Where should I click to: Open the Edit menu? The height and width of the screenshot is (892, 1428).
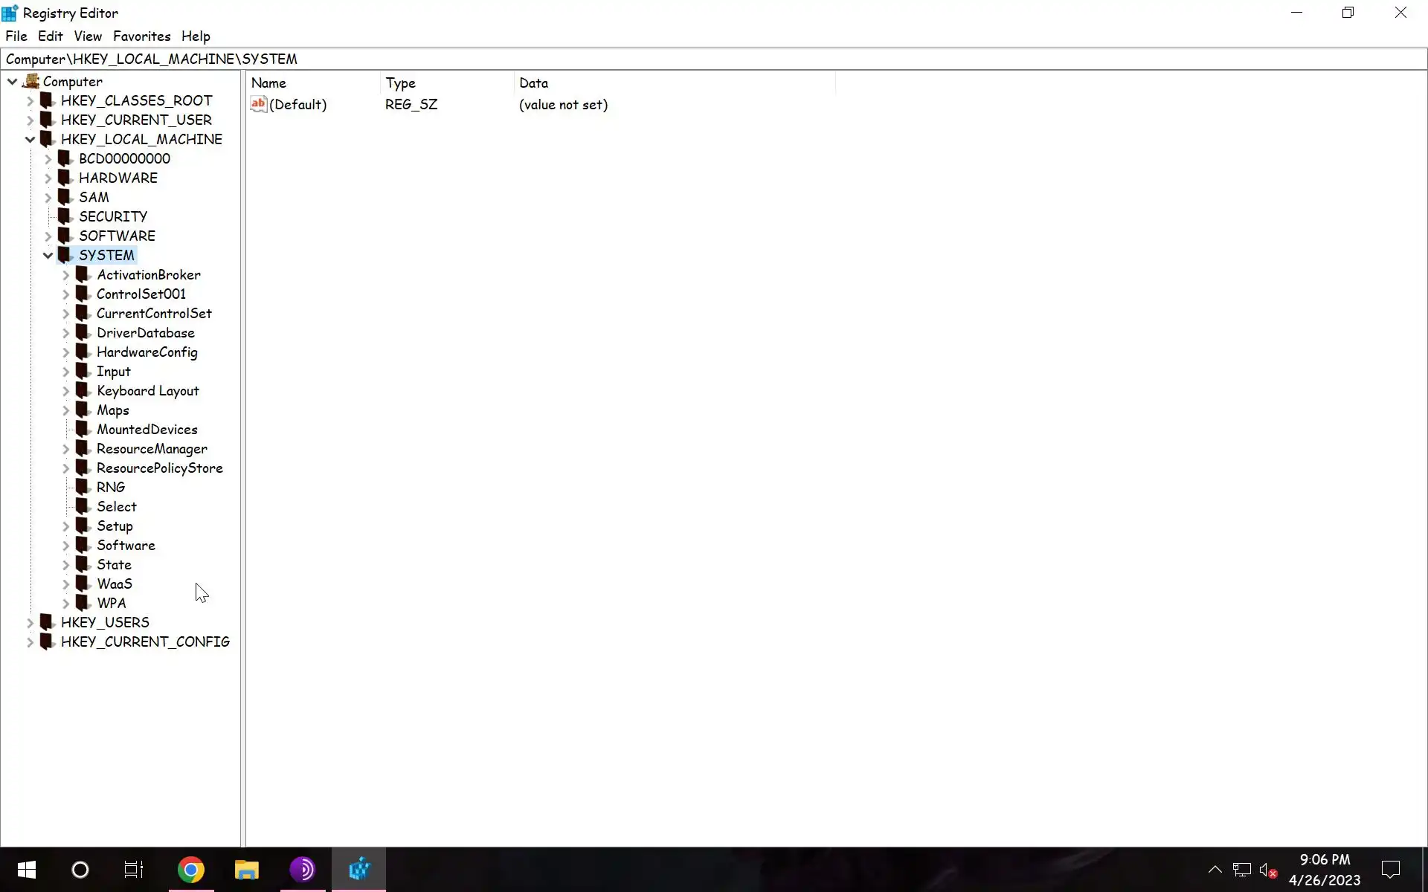pos(50,36)
